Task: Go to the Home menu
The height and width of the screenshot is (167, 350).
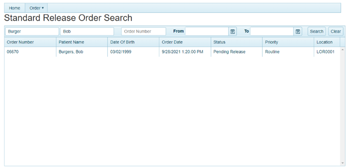Action: 14,8
